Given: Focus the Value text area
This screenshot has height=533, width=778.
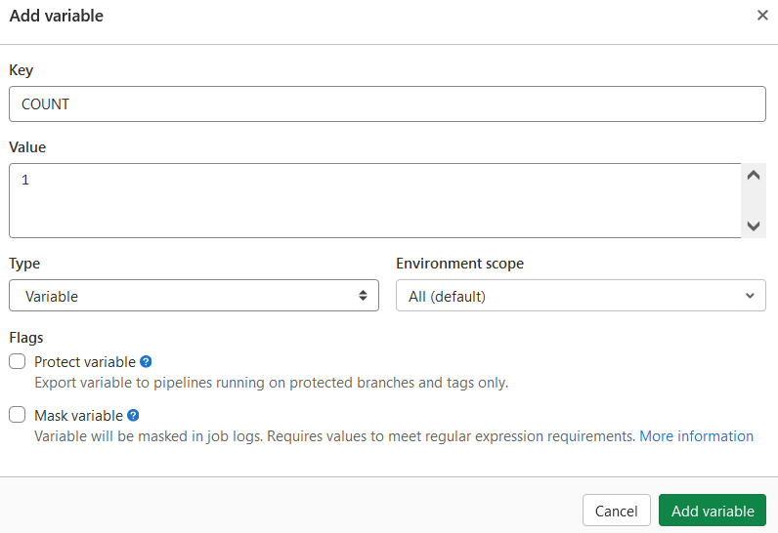Looking at the screenshot, I should tap(374, 200).
